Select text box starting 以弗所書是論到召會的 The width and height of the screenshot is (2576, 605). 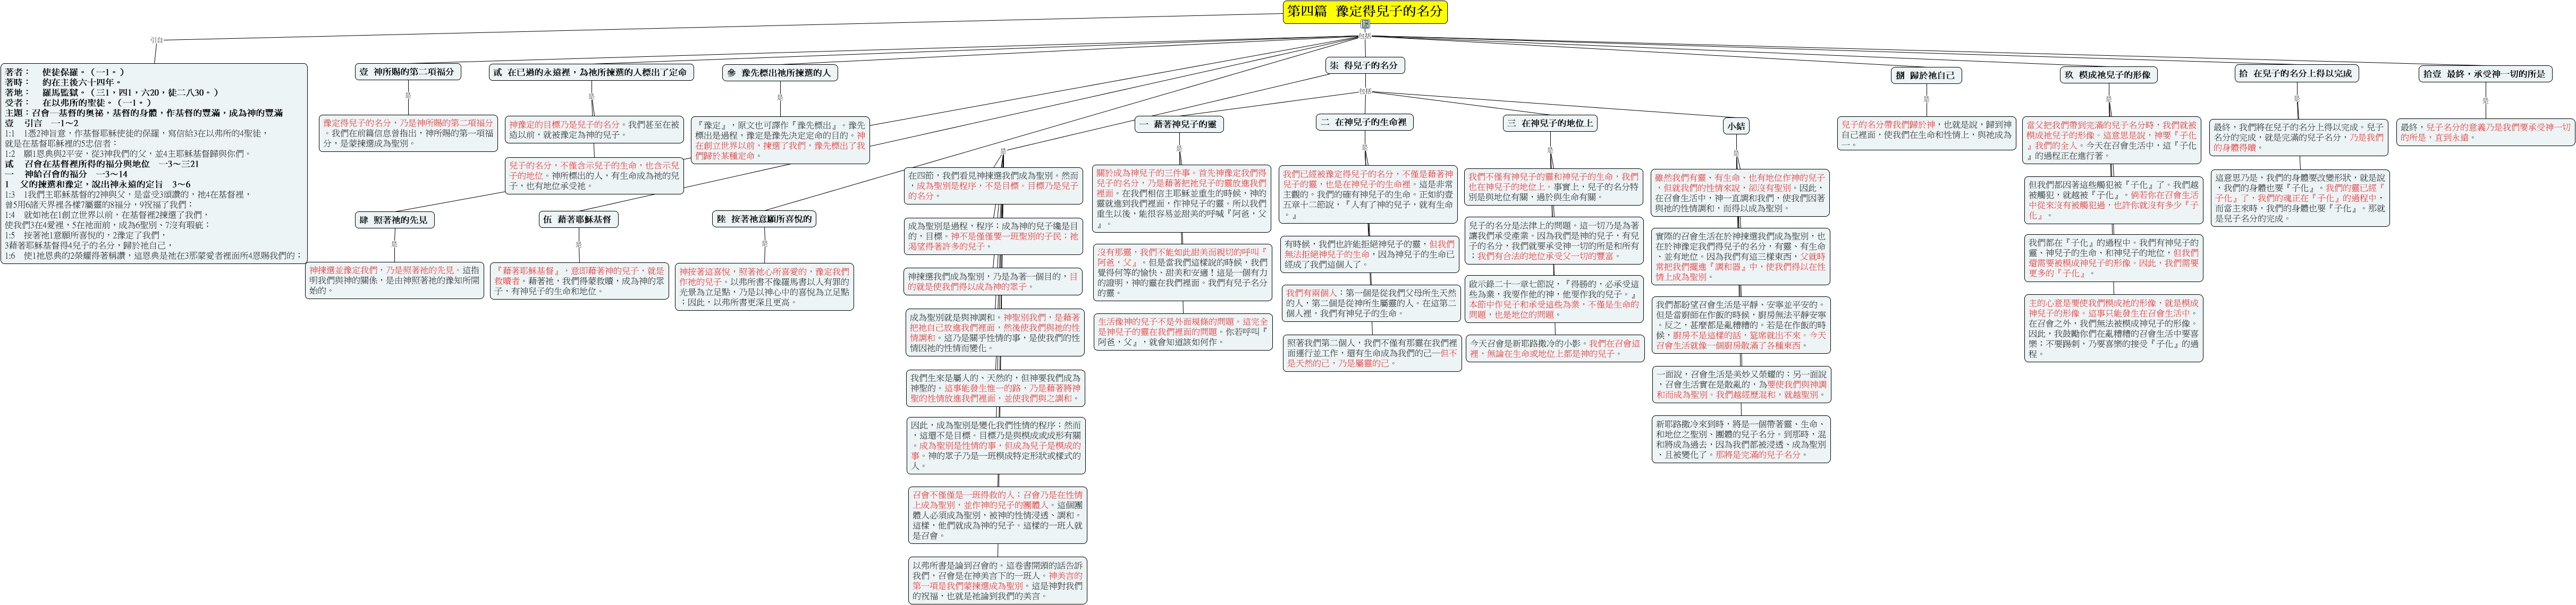click(997, 581)
